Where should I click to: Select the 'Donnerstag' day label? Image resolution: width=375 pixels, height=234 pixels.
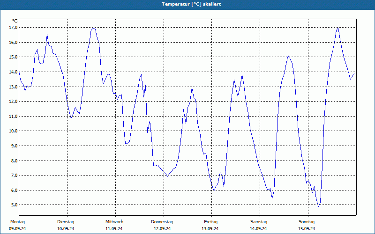(x=162, y=222)
